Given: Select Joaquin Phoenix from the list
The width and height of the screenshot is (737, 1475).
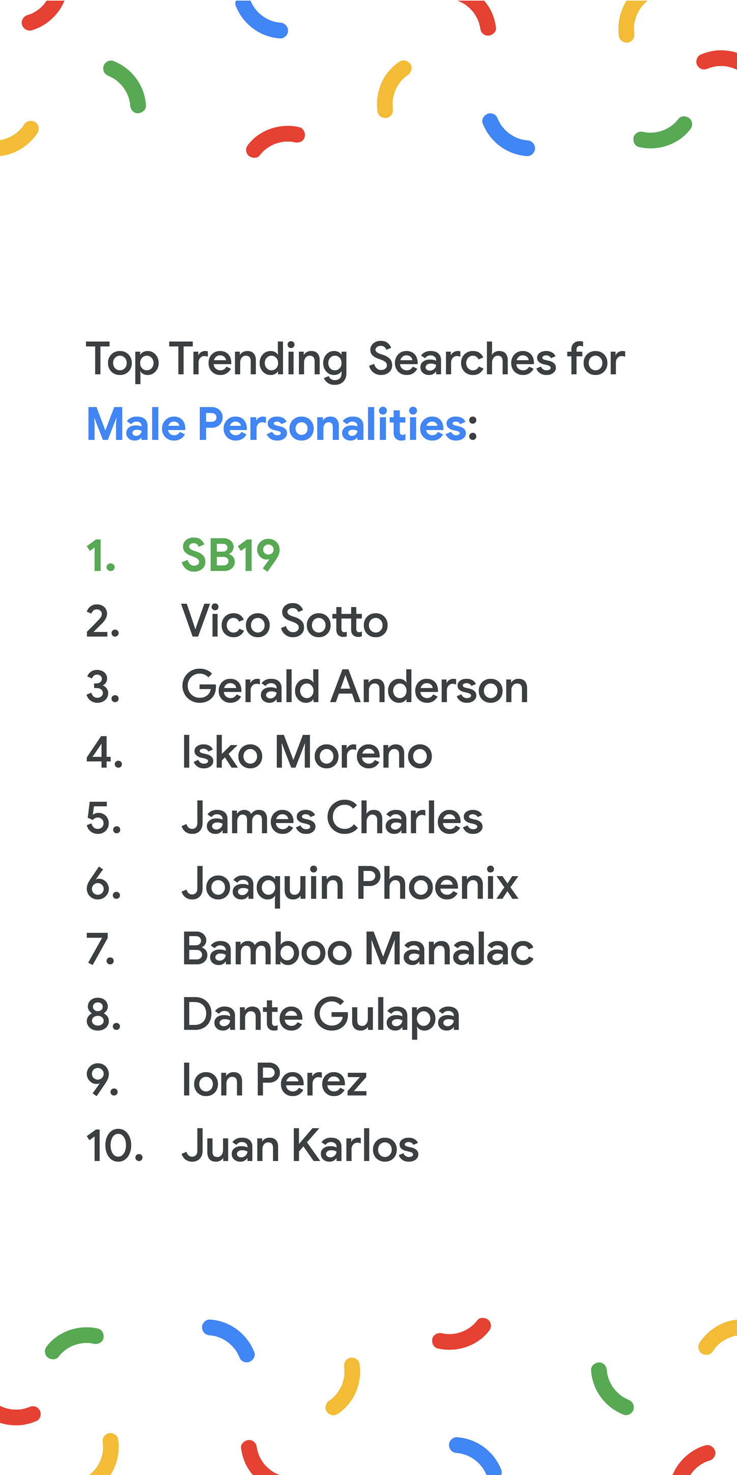Looking at the screenshot, I should (x=350, y=885).
